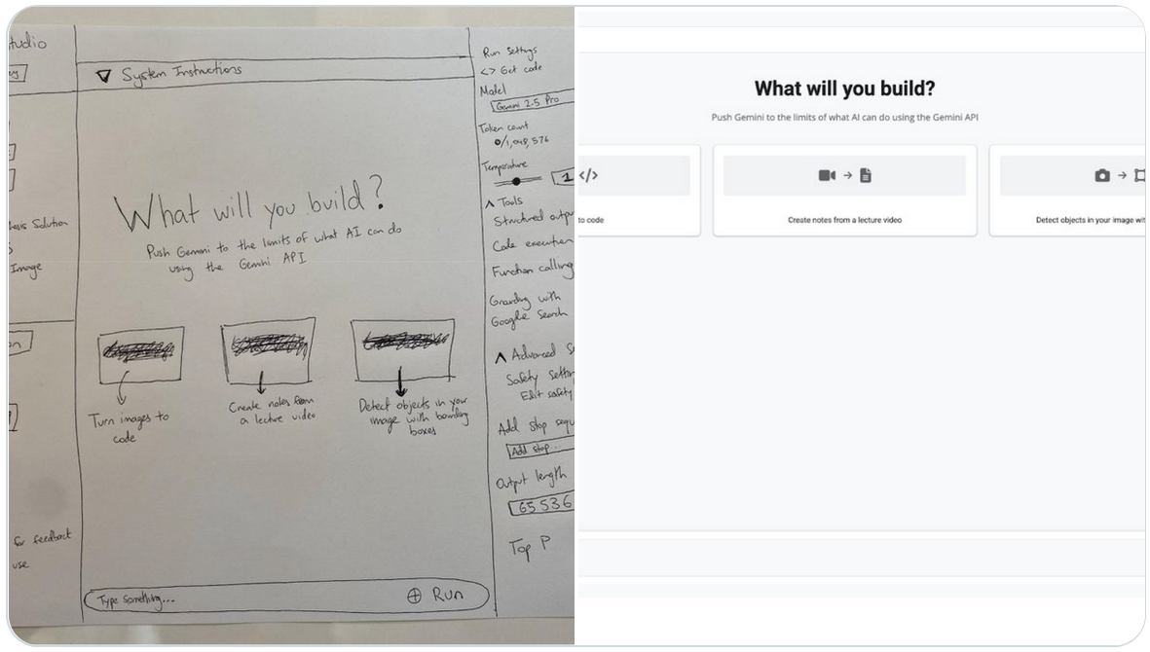Click the arrow below the sketched detect objects box
Image resolution: width=1150 pixels, height=652 pixels.
[399, 381]
